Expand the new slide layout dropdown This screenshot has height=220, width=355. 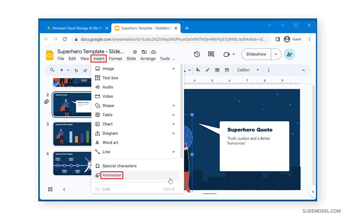tap(68, 70)
